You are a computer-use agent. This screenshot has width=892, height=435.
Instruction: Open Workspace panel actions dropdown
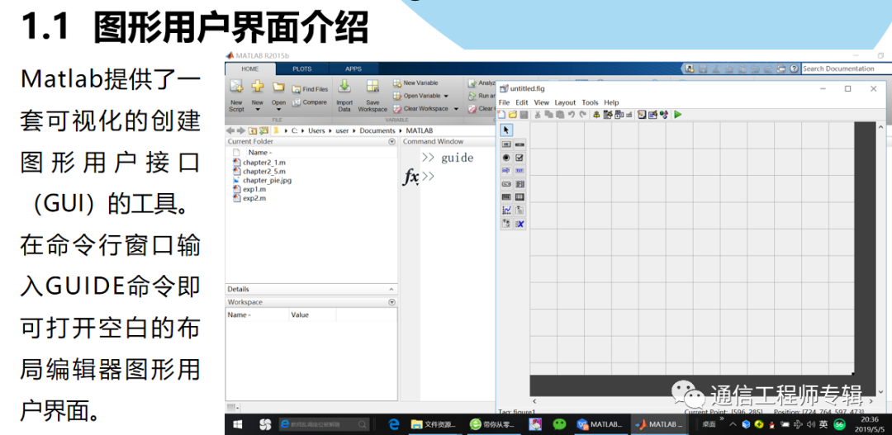[391, 302]
